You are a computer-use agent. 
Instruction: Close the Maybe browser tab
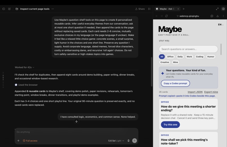(x=178, y=9)
